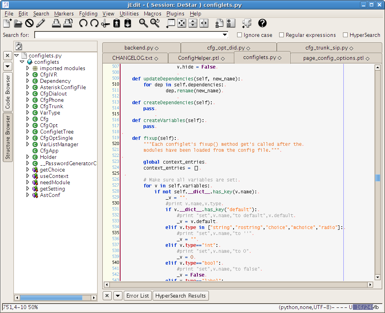
Task: Create a new file with toolbar icon
Action: (7, 23)
